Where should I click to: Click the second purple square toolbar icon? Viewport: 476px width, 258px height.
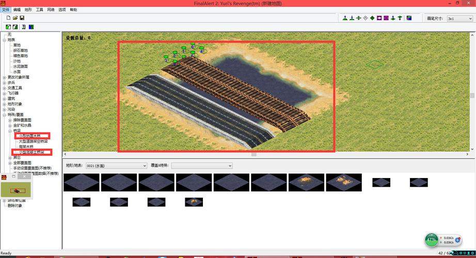(x=386, y=18)
